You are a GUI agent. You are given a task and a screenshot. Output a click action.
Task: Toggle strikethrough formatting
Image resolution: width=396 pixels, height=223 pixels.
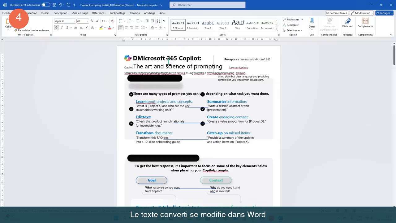tap(76, 28)
